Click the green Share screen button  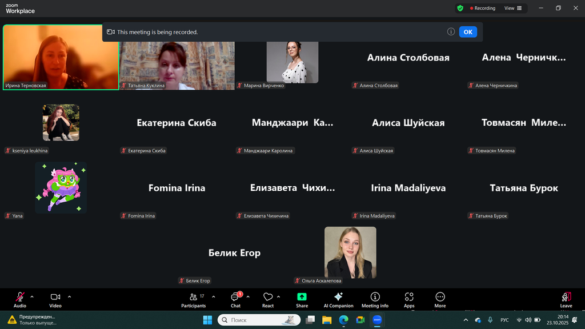[x=302, y=299]
